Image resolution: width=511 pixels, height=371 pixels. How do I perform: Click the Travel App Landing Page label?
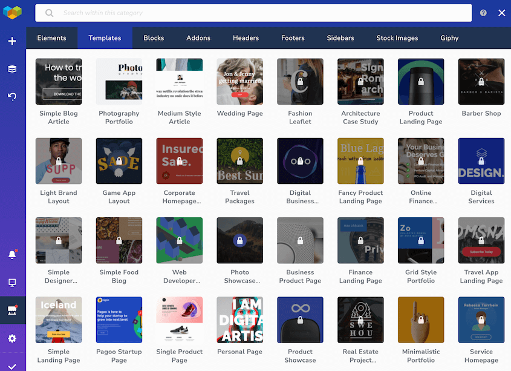tap(481, 277)
